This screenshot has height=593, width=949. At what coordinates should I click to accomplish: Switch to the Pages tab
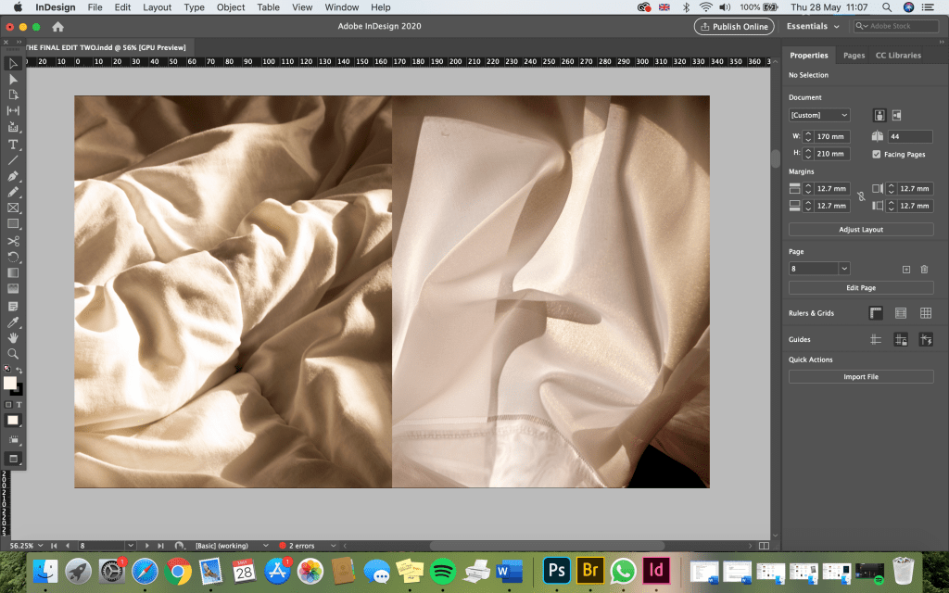854,56
